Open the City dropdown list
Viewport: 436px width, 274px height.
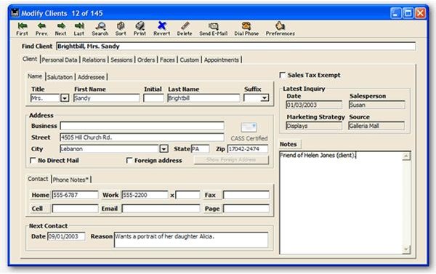point(163,149)
